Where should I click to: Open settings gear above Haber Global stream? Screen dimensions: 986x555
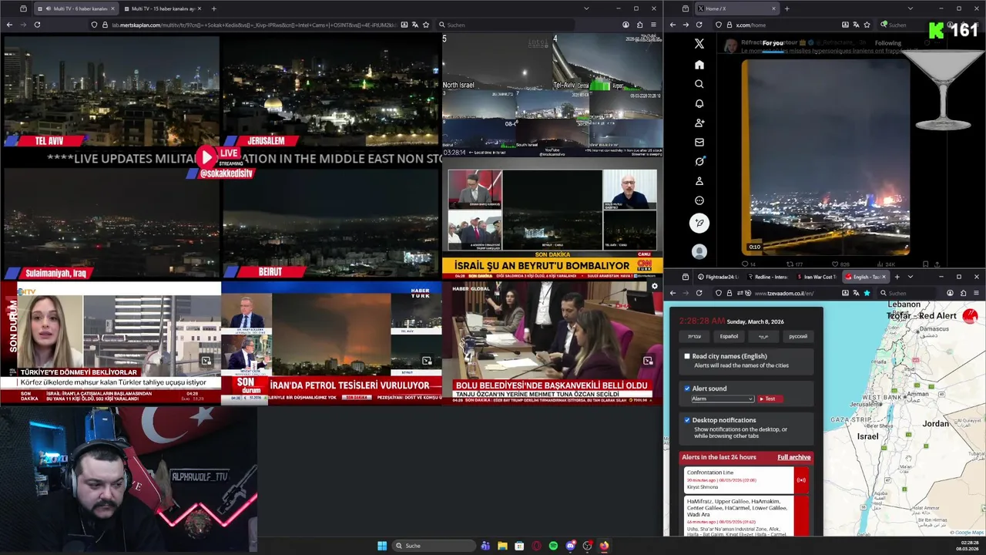click(x=654, y=286)
